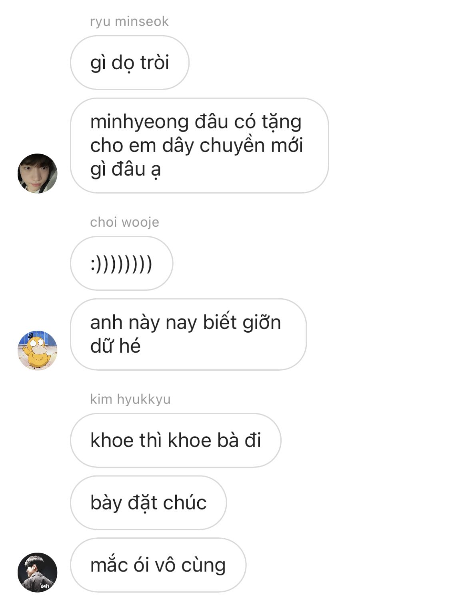This screenshot has width=468, height=599.
Task: Tap the ':))))))))' smiley message
Action: (x=122, y=263)
